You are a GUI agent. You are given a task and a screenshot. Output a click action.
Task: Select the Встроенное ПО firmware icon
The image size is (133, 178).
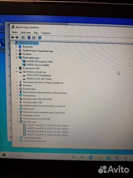tap(20, 68)
